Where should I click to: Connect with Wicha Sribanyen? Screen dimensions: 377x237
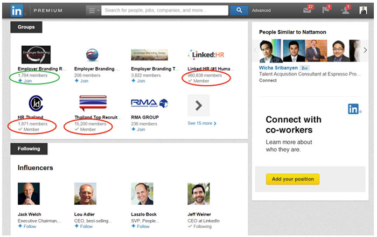tap(268, 80)
